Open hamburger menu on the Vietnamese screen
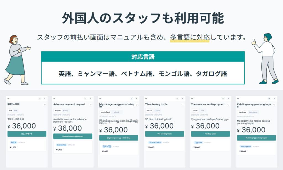The width and height of the screenshot is (283, 170). tap(146, 99)
